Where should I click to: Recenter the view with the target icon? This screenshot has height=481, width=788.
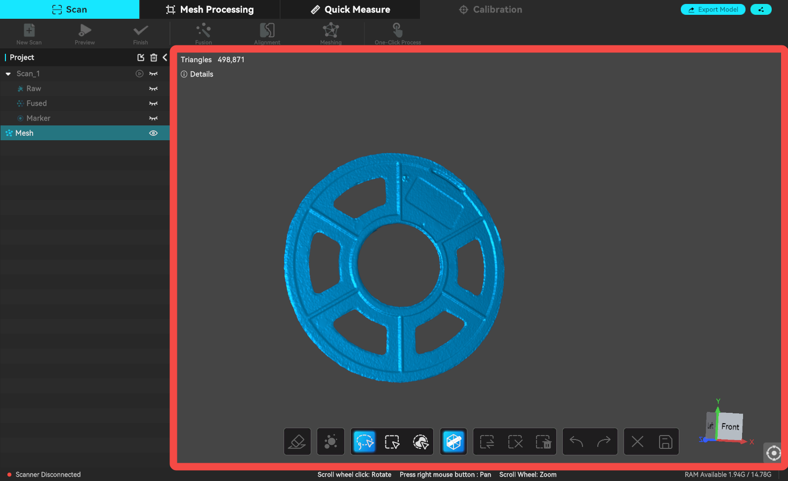pos(774,452)
